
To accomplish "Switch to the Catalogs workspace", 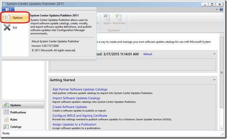I will [23, 127].
